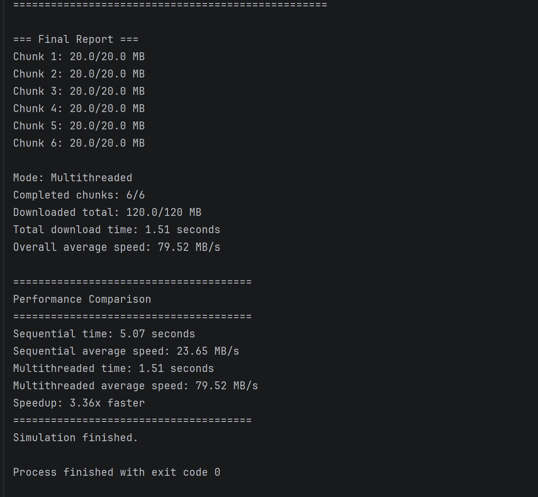
Task: Select the Chunk 3 console line
Action: pos(79,91)
